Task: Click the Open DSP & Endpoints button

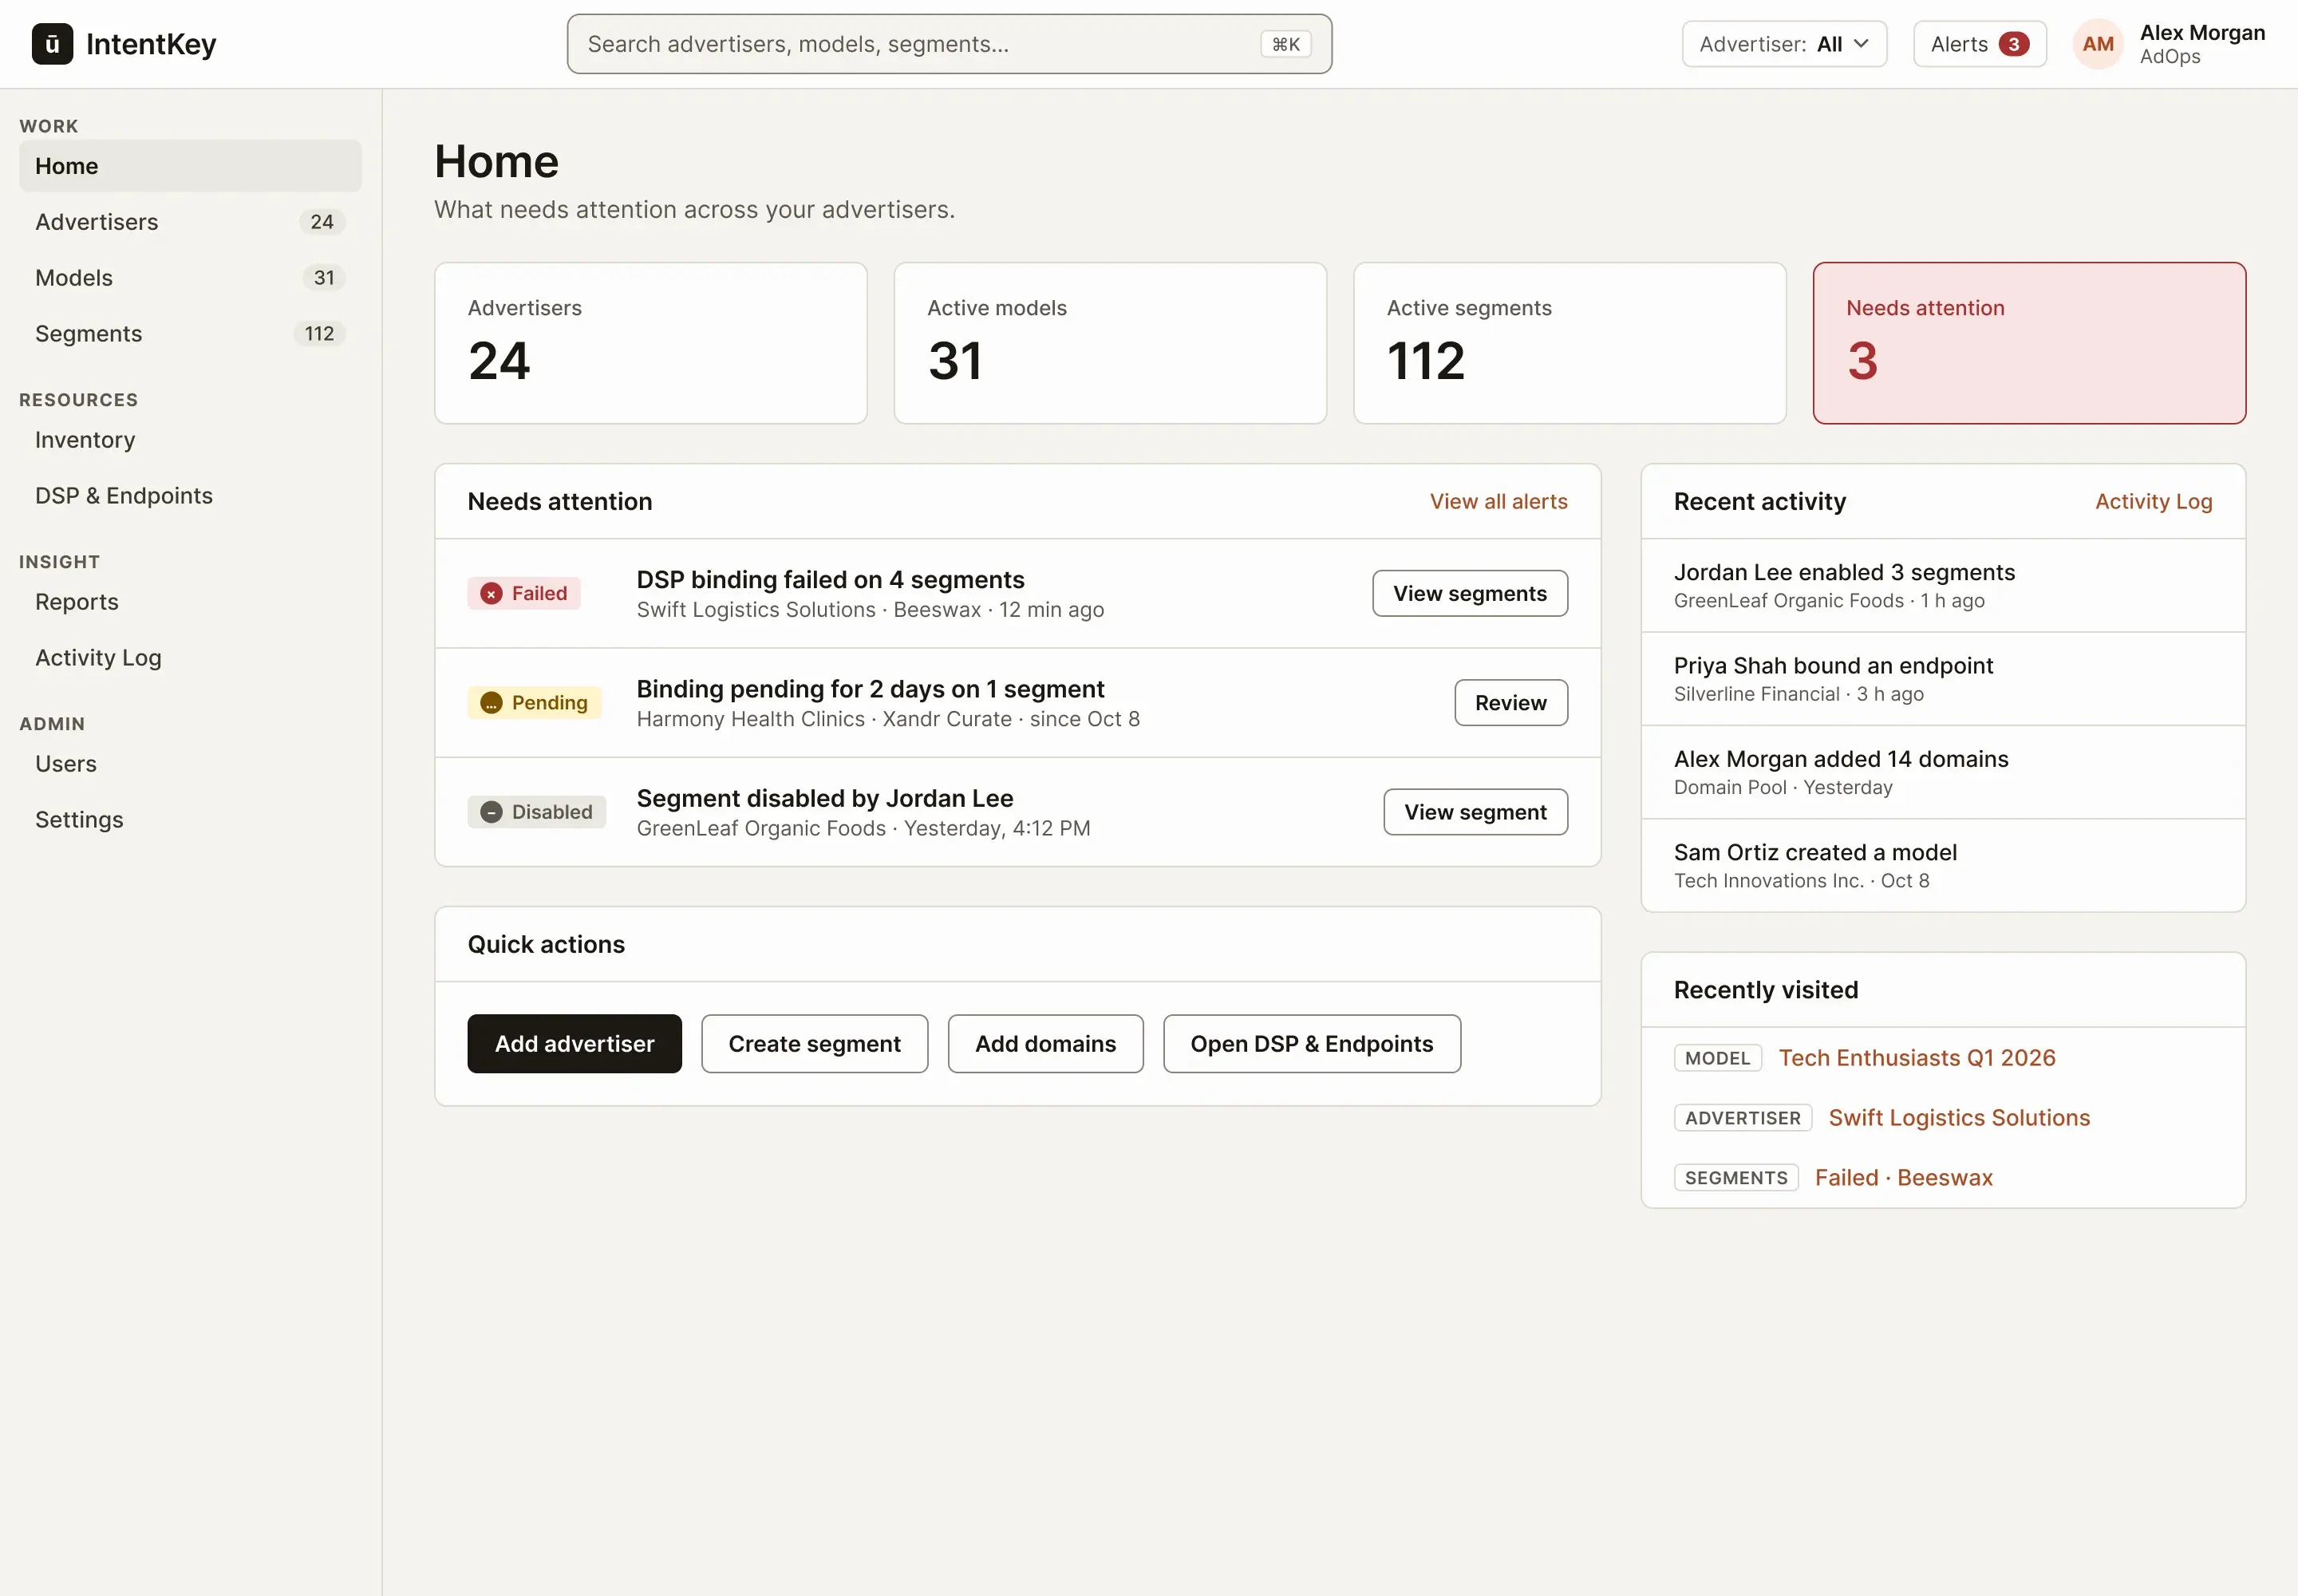Action: (1311, 1044)
